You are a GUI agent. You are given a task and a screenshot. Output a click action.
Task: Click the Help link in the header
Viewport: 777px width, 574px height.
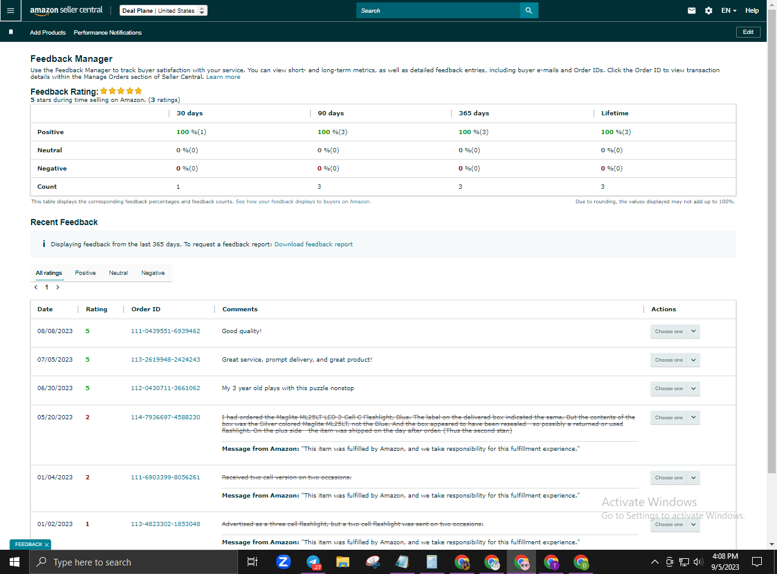[x=752, y=10]
